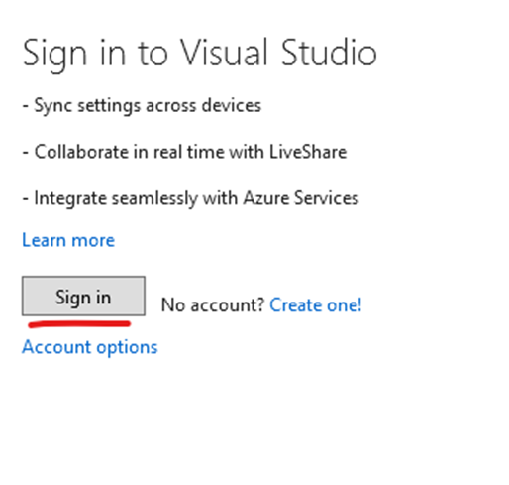Image resolution: width=509 pixels, height=485 pixels.
Task: Click the word 'devices' in the first bullet
Action: 232,105
